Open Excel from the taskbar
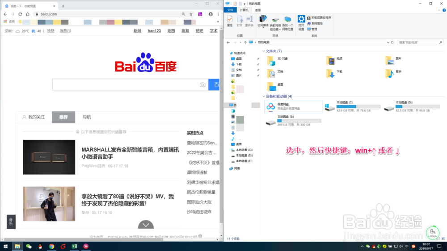Image resolution: width=447 pixels, height=251 pixels. (74, 247)
